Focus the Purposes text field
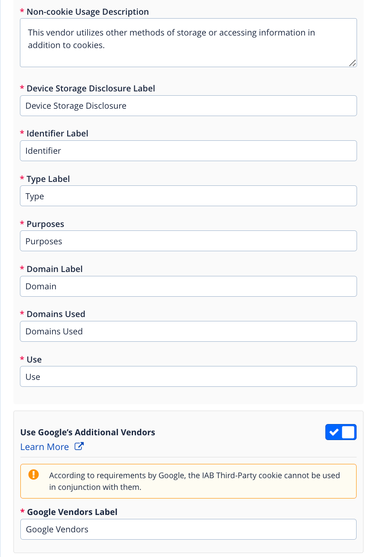Screen dimensions: 383x557 point(188,241)
